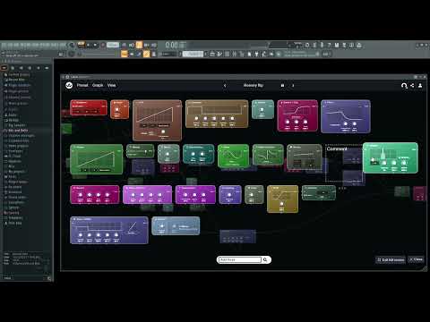Click the knob on the small teal top-row node
Screen dimensions: 430x322
point(262,110)
